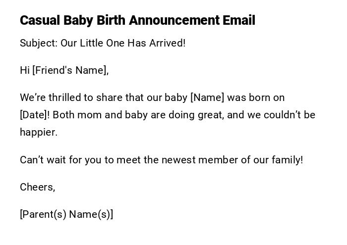Click the word "happier." ending the paragraph

coord(39,132)
